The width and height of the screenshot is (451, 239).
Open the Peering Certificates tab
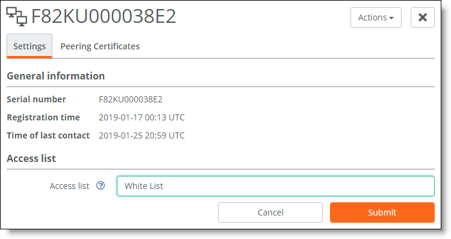point(100,46)
